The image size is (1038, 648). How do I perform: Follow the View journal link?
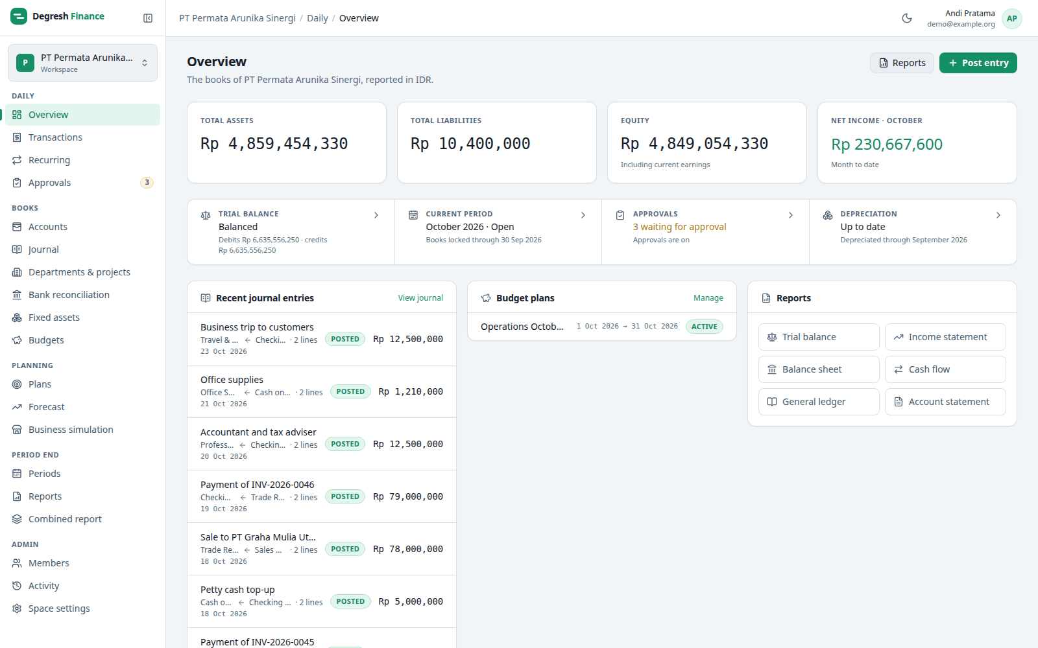point(420,298)
